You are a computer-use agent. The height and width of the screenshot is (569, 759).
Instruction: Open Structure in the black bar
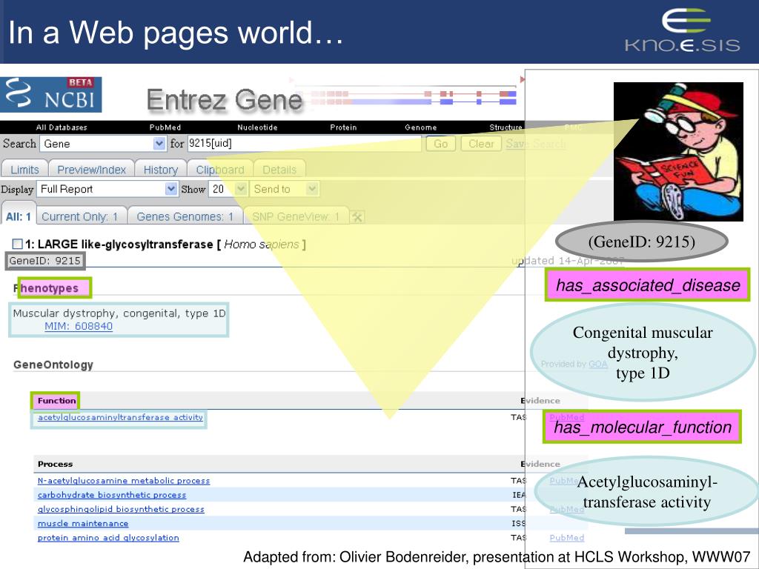506,127
